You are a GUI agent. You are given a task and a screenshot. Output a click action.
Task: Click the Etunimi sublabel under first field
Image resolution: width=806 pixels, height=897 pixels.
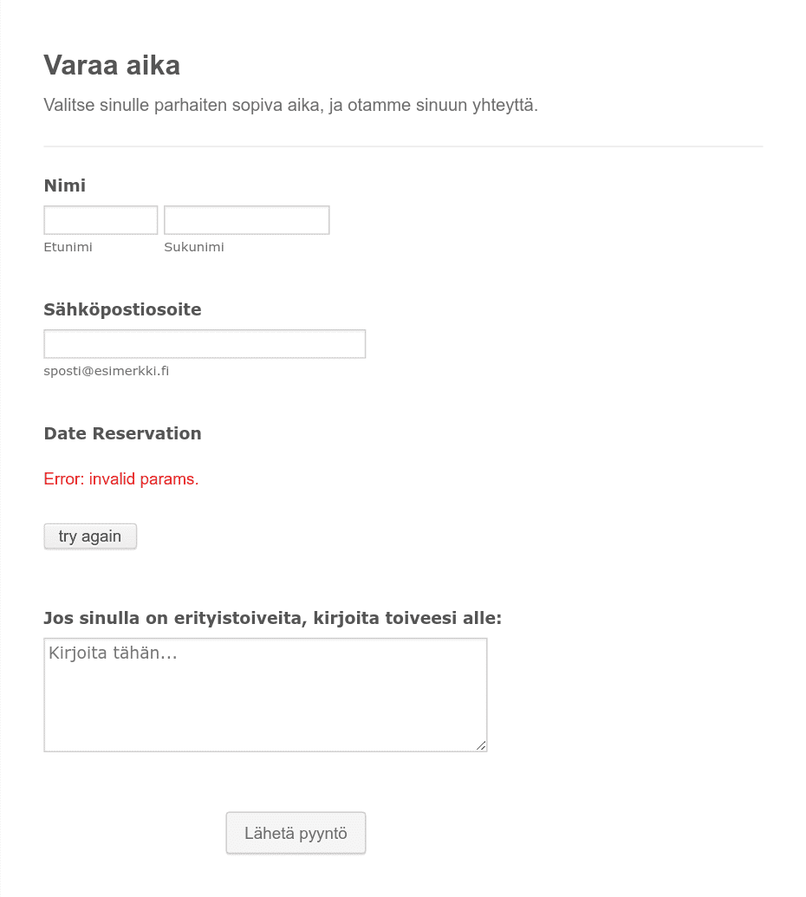tap(68, 247)
